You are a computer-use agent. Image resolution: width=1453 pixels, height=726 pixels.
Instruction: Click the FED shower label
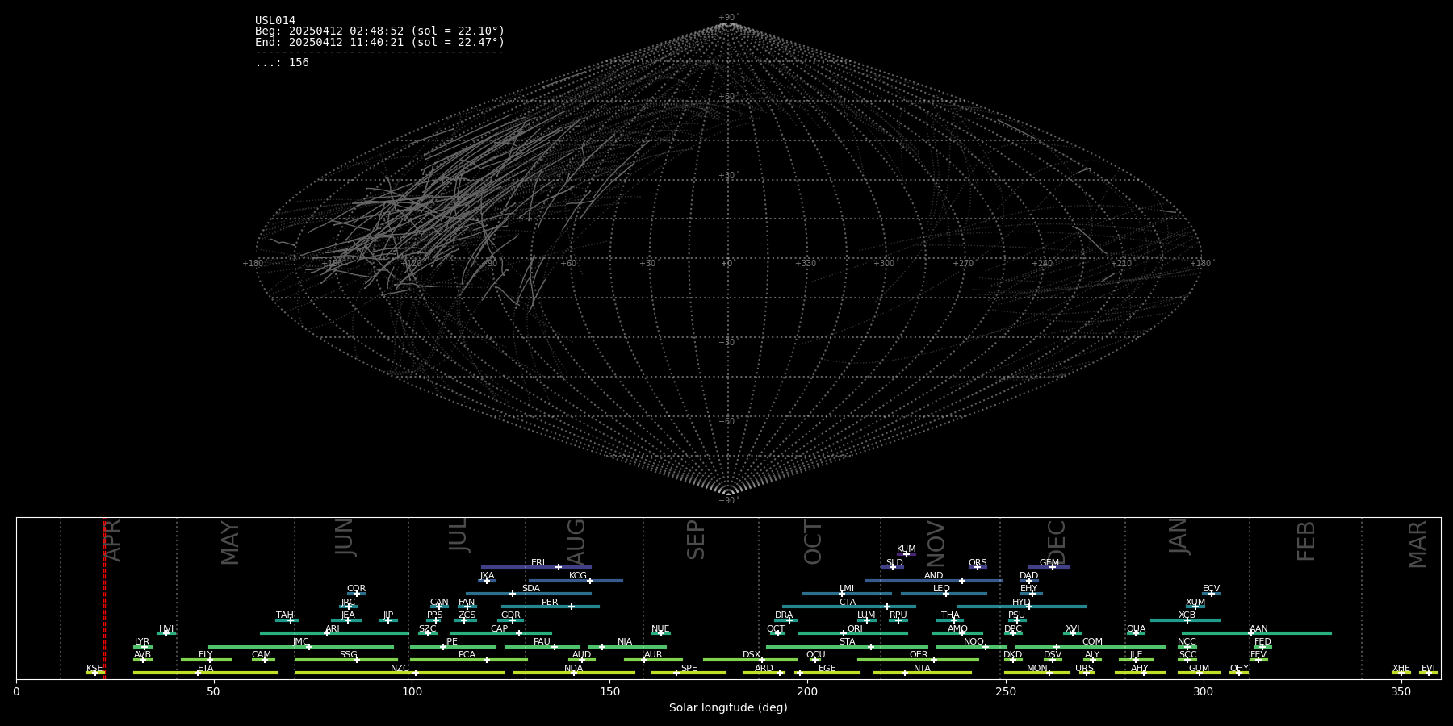tap(1262, 642)
